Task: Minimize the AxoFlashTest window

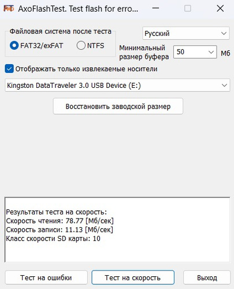Action: click(155, 9)
